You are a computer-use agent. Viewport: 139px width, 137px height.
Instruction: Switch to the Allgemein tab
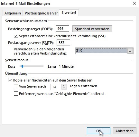point(13,13)
